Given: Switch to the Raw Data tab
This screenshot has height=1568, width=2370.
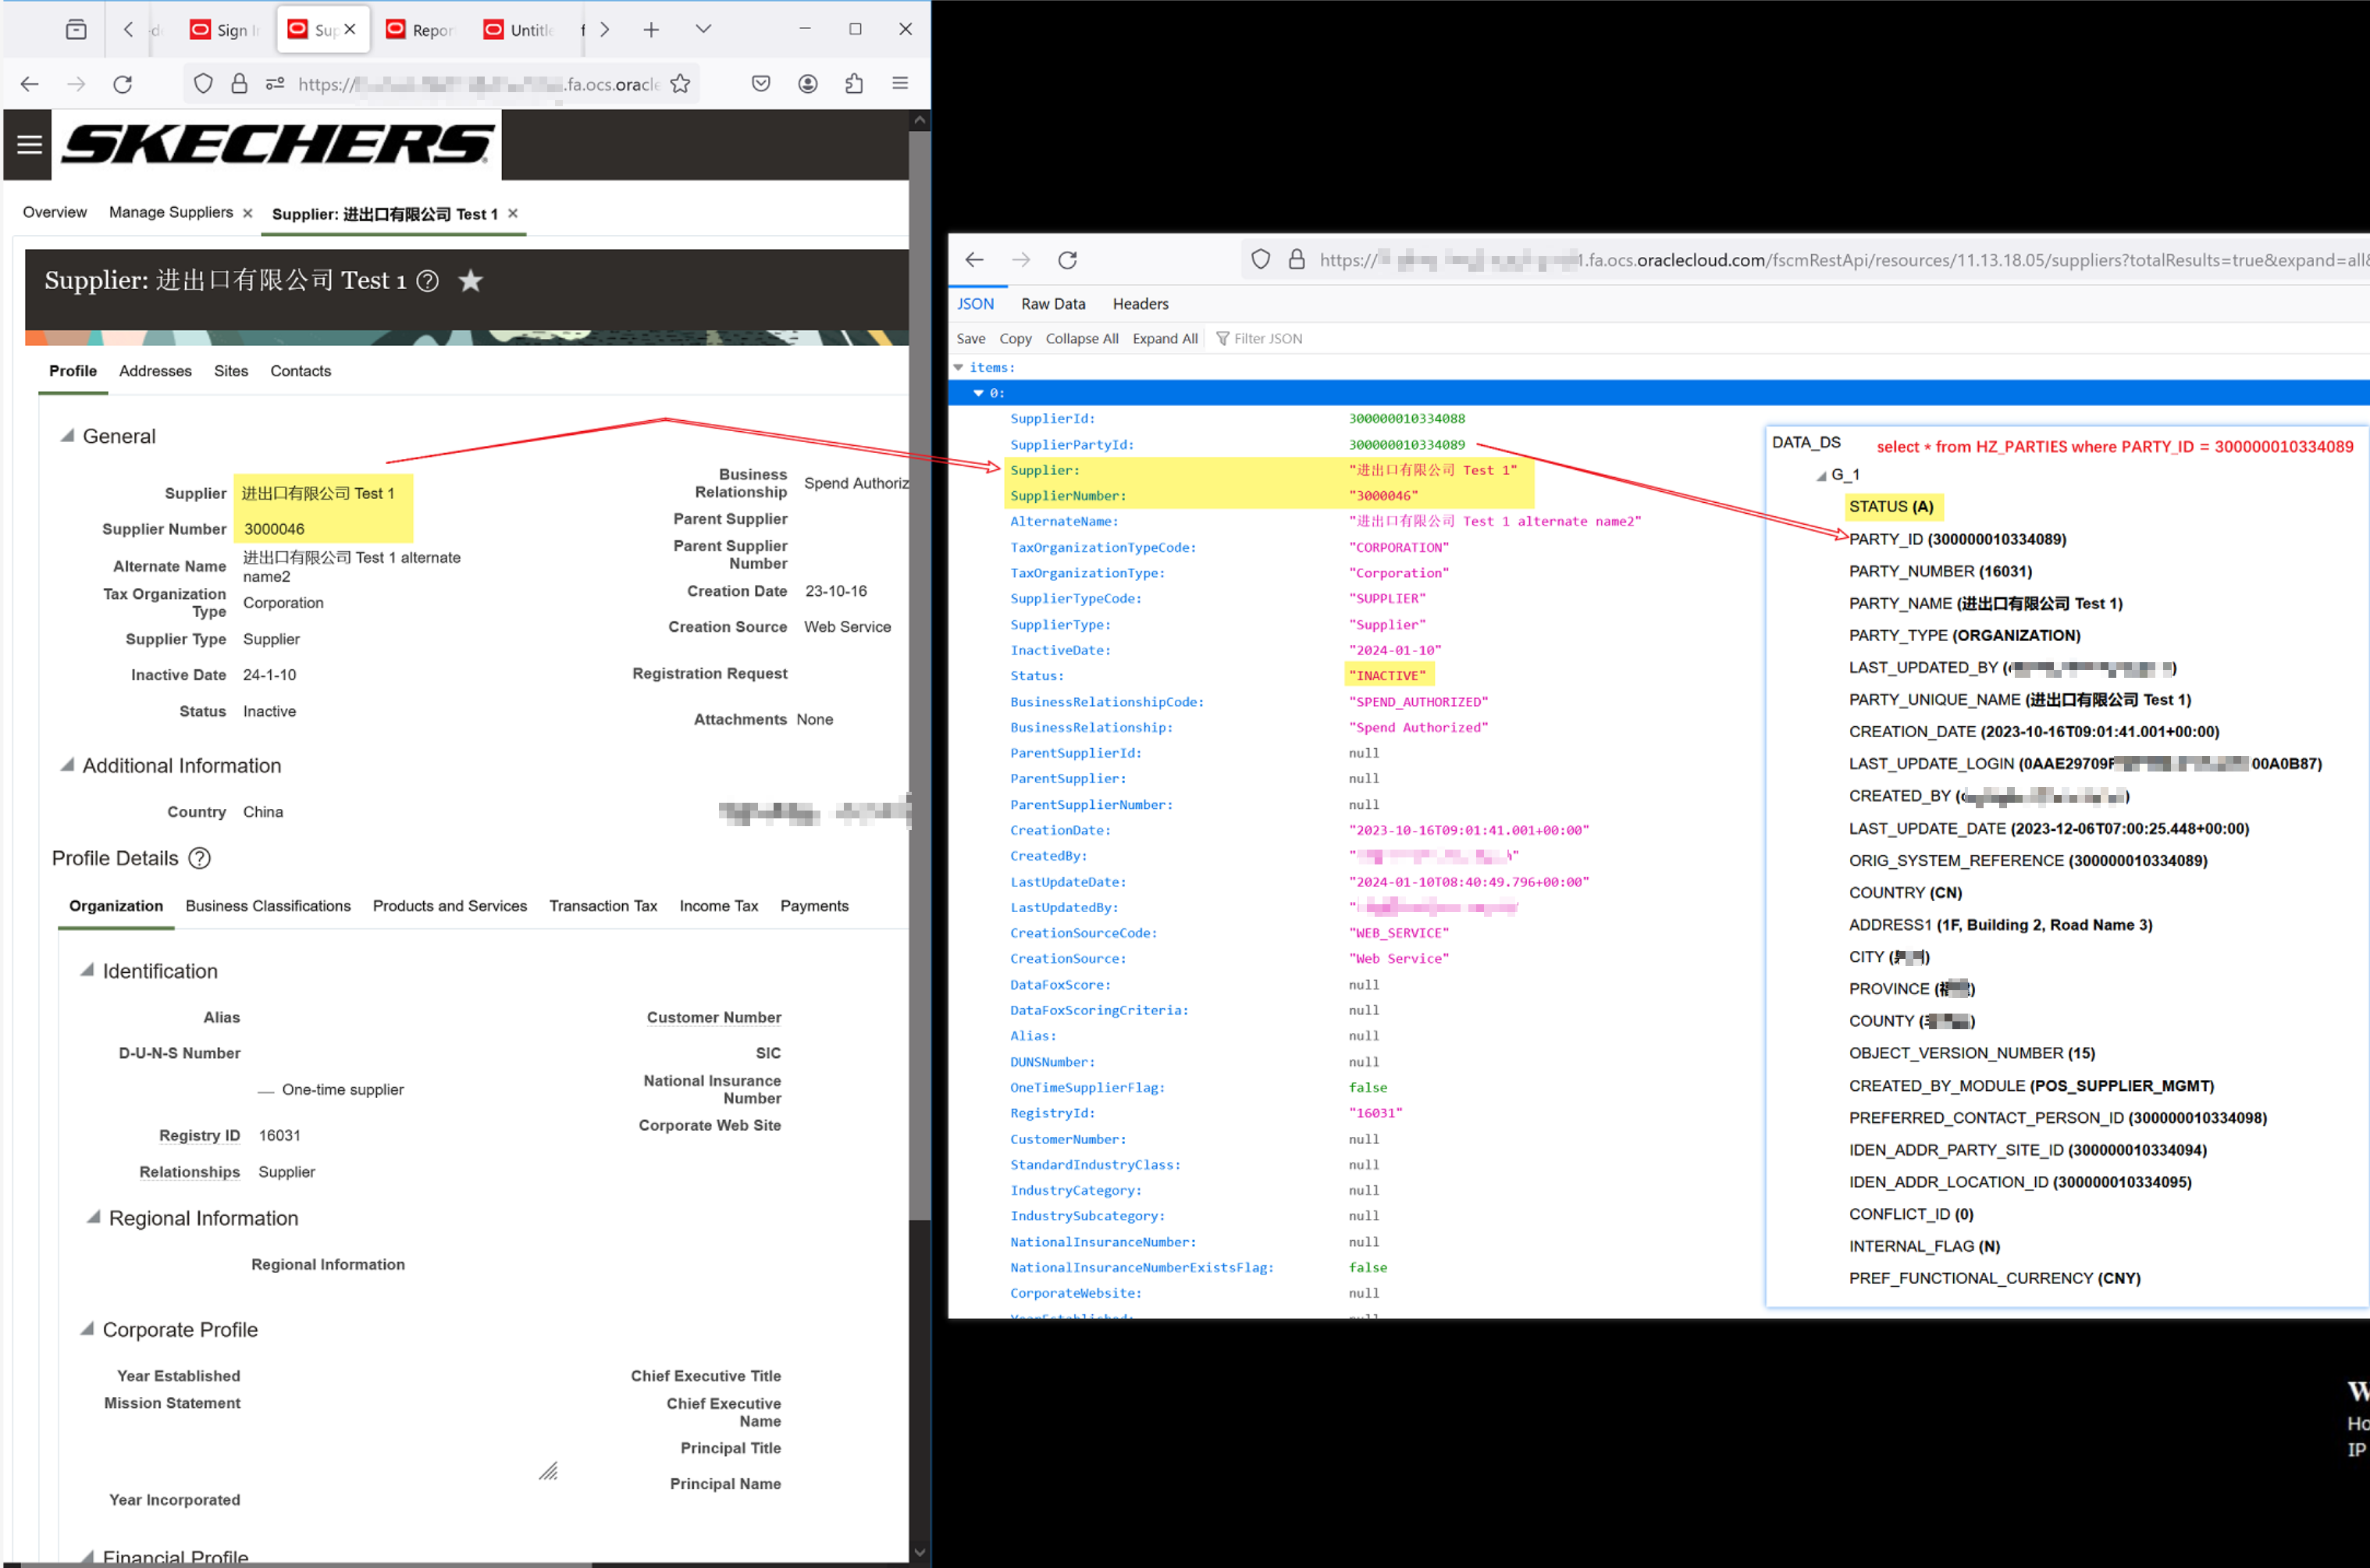Looking at the screenshot, I should point(1052,303).
